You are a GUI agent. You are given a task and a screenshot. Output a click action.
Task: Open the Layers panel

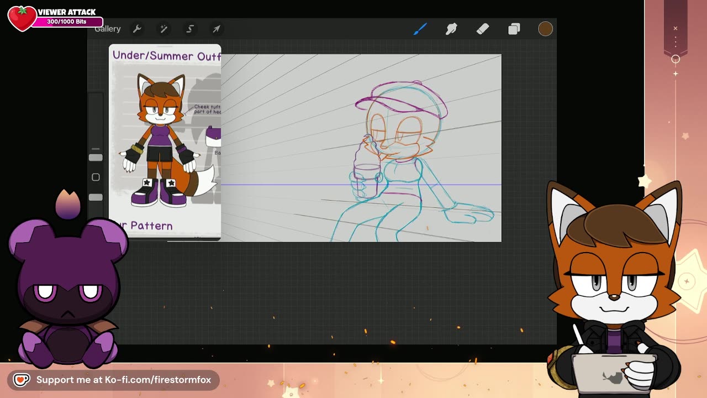[514, 29]
